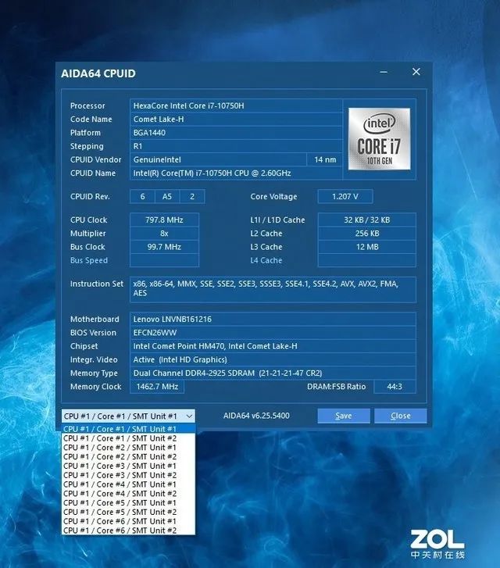The image size is (500, 568).
Task: Click the Chipset value Intel Comet Point HM470
Action: tap(273, 346)
